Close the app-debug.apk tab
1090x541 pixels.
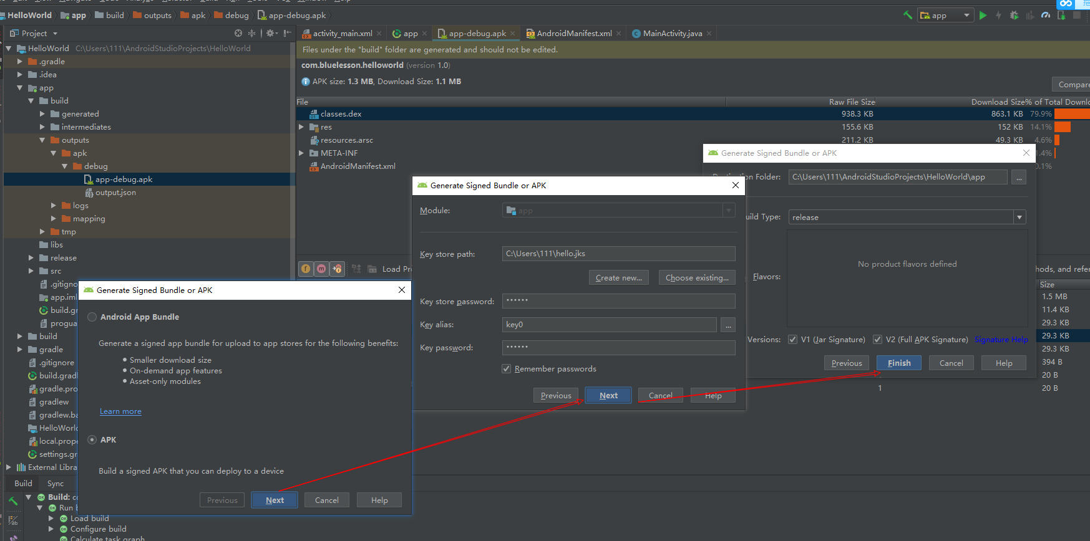click(513, 34)
